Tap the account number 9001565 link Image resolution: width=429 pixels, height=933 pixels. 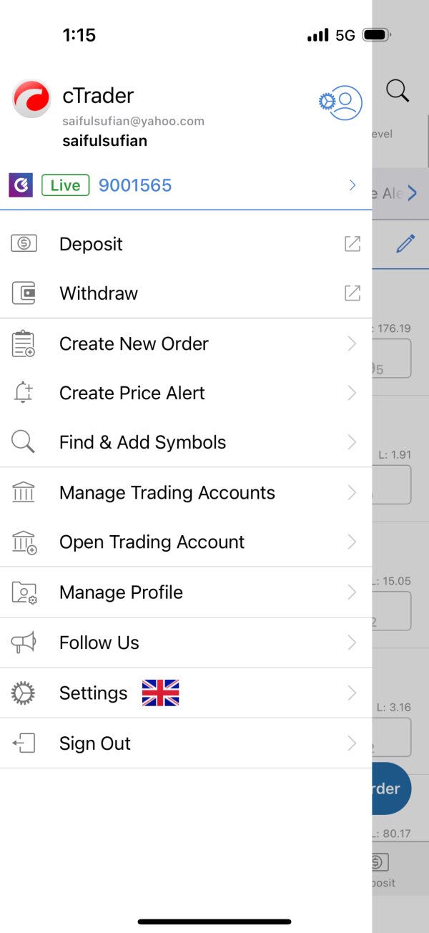pos(135,185)
